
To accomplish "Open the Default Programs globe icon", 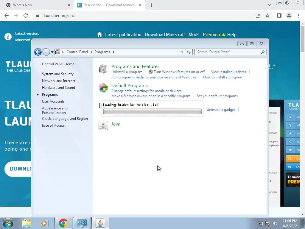I will [103, 88].
